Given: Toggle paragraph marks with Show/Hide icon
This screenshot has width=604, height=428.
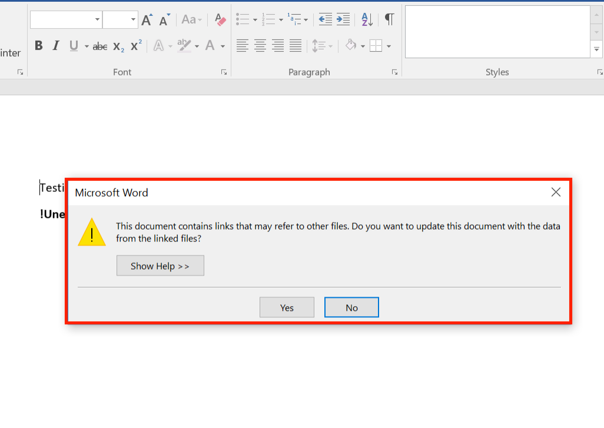Looking at the screenshot, I should [388, 19].
